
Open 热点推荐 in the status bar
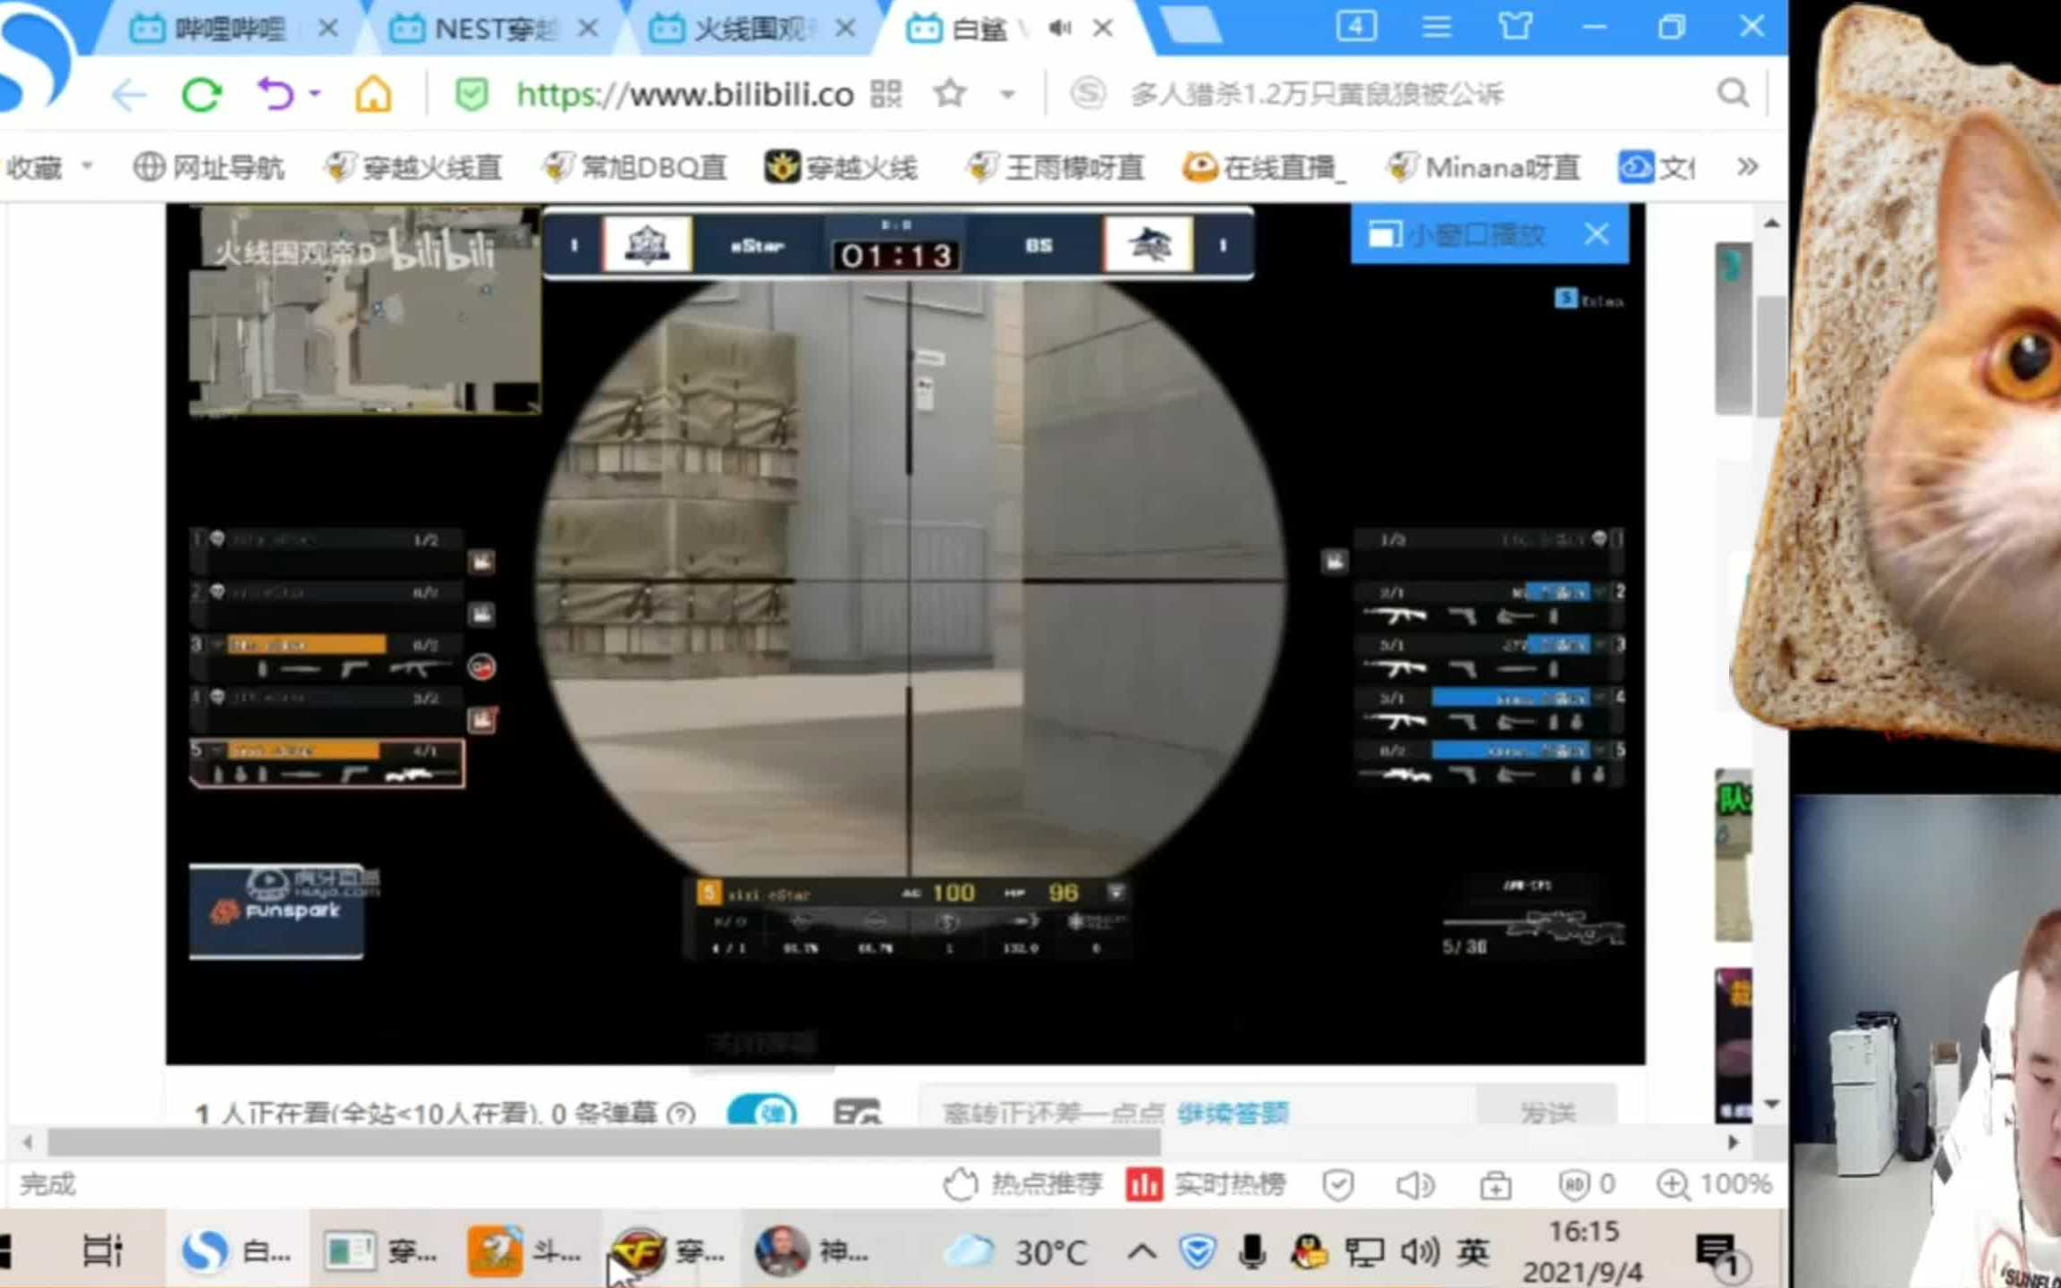[1023, 1184]
